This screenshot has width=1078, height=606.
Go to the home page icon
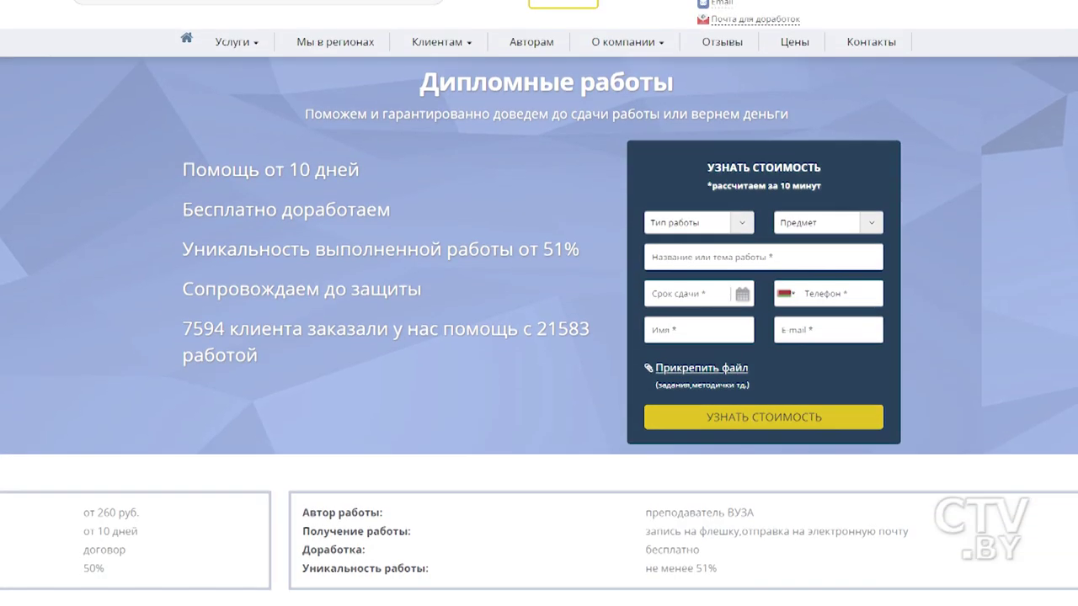(186, 38)
